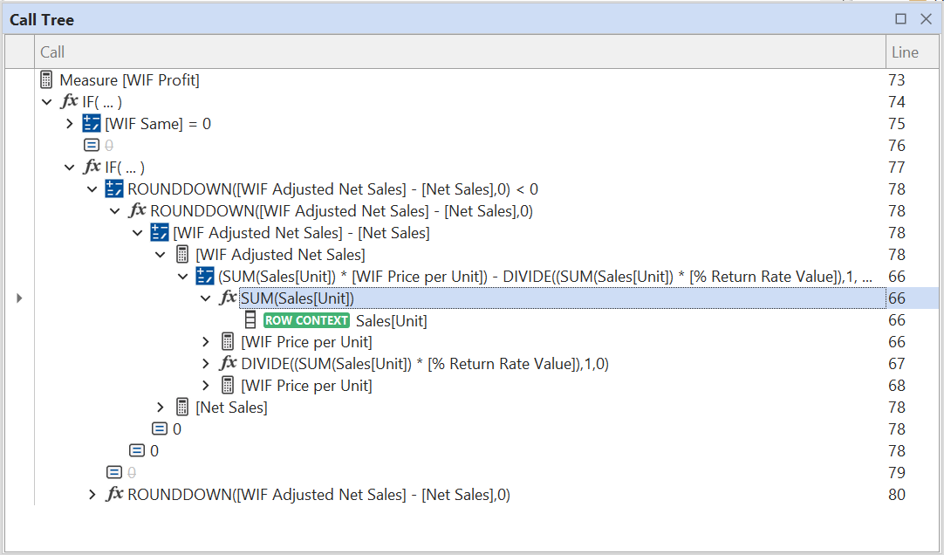Click the ROW CONTEXT green badge
The width and height of the screenshot is (944, 555).
(x=306, y=320)
